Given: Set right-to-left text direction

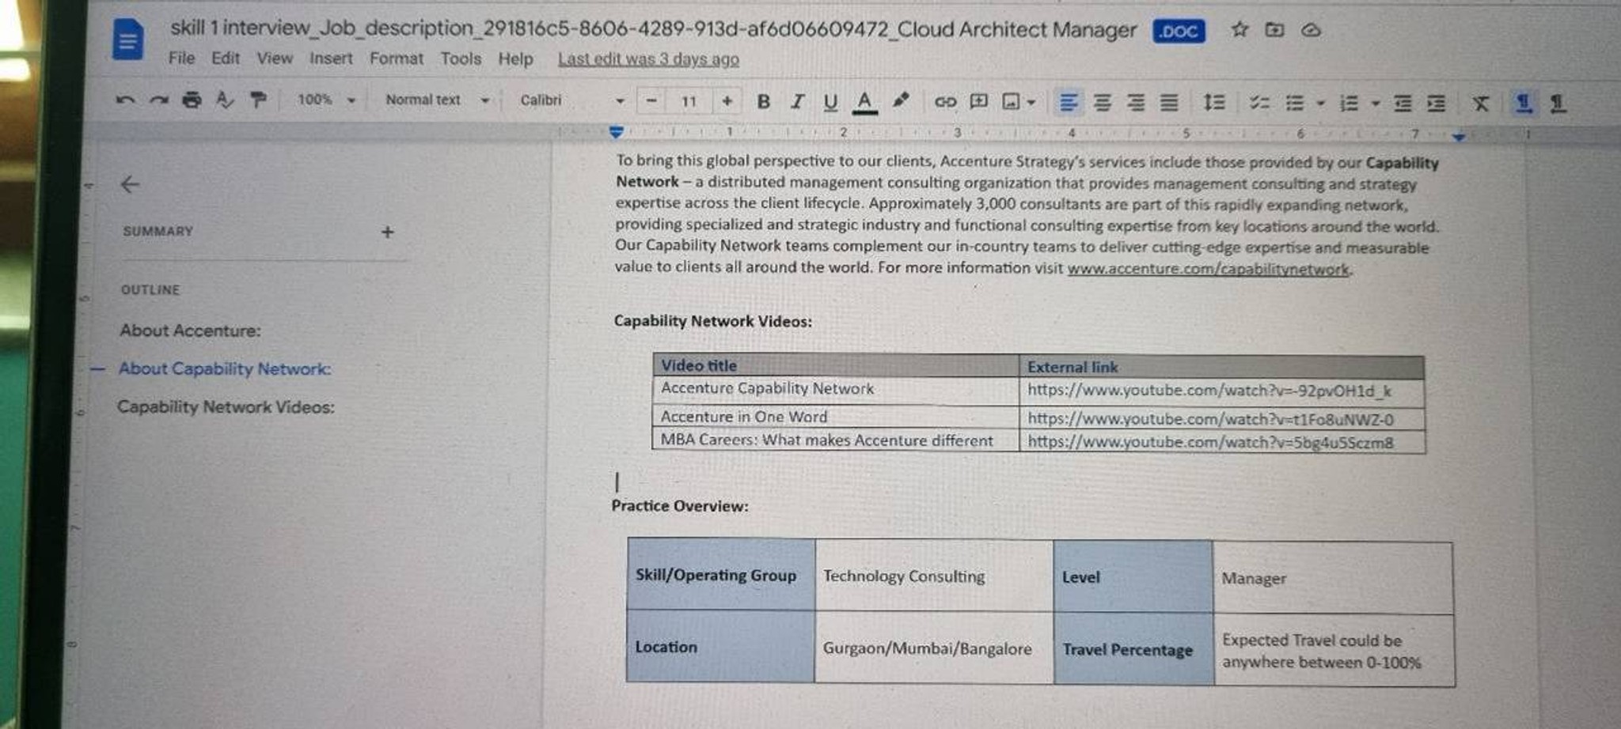Looking at the screenshot, I should click(x=1558, y=104).
